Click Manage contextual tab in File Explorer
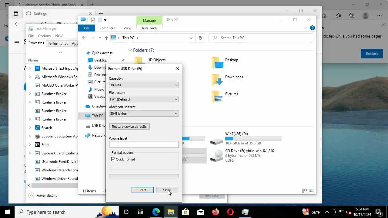This screenshot has width=388, height=218. click(x=149, y=21)
